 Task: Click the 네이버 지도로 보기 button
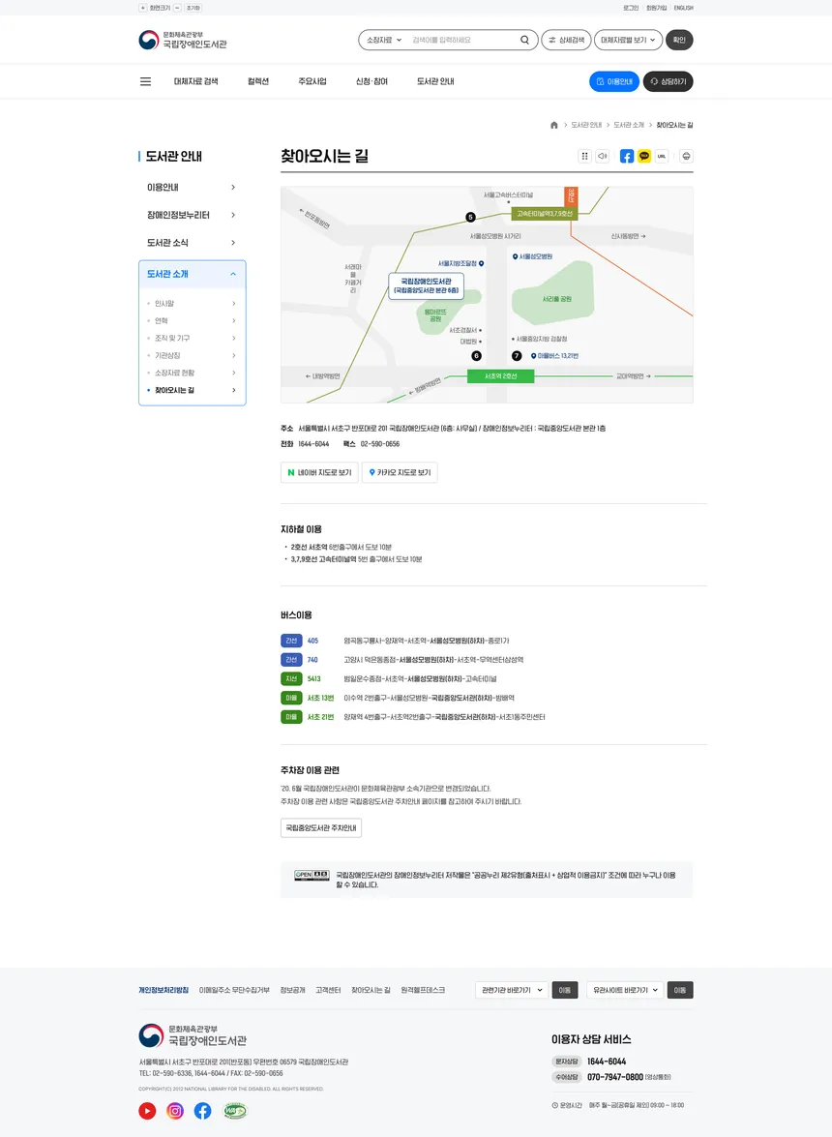319,473
